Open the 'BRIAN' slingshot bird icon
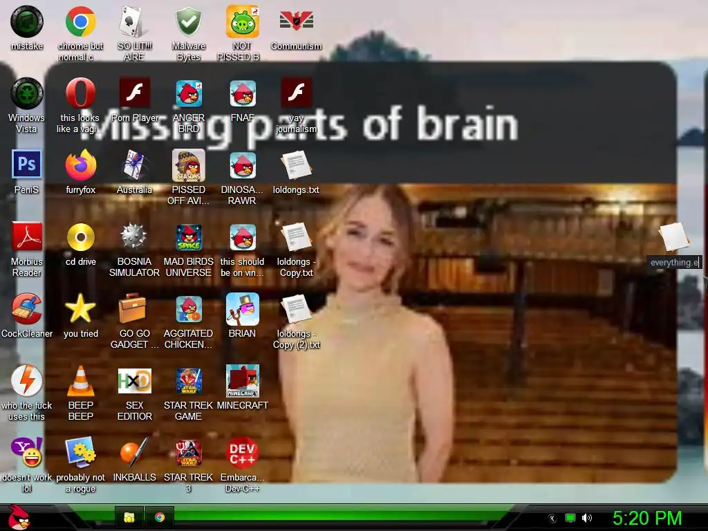 point(243,309)
